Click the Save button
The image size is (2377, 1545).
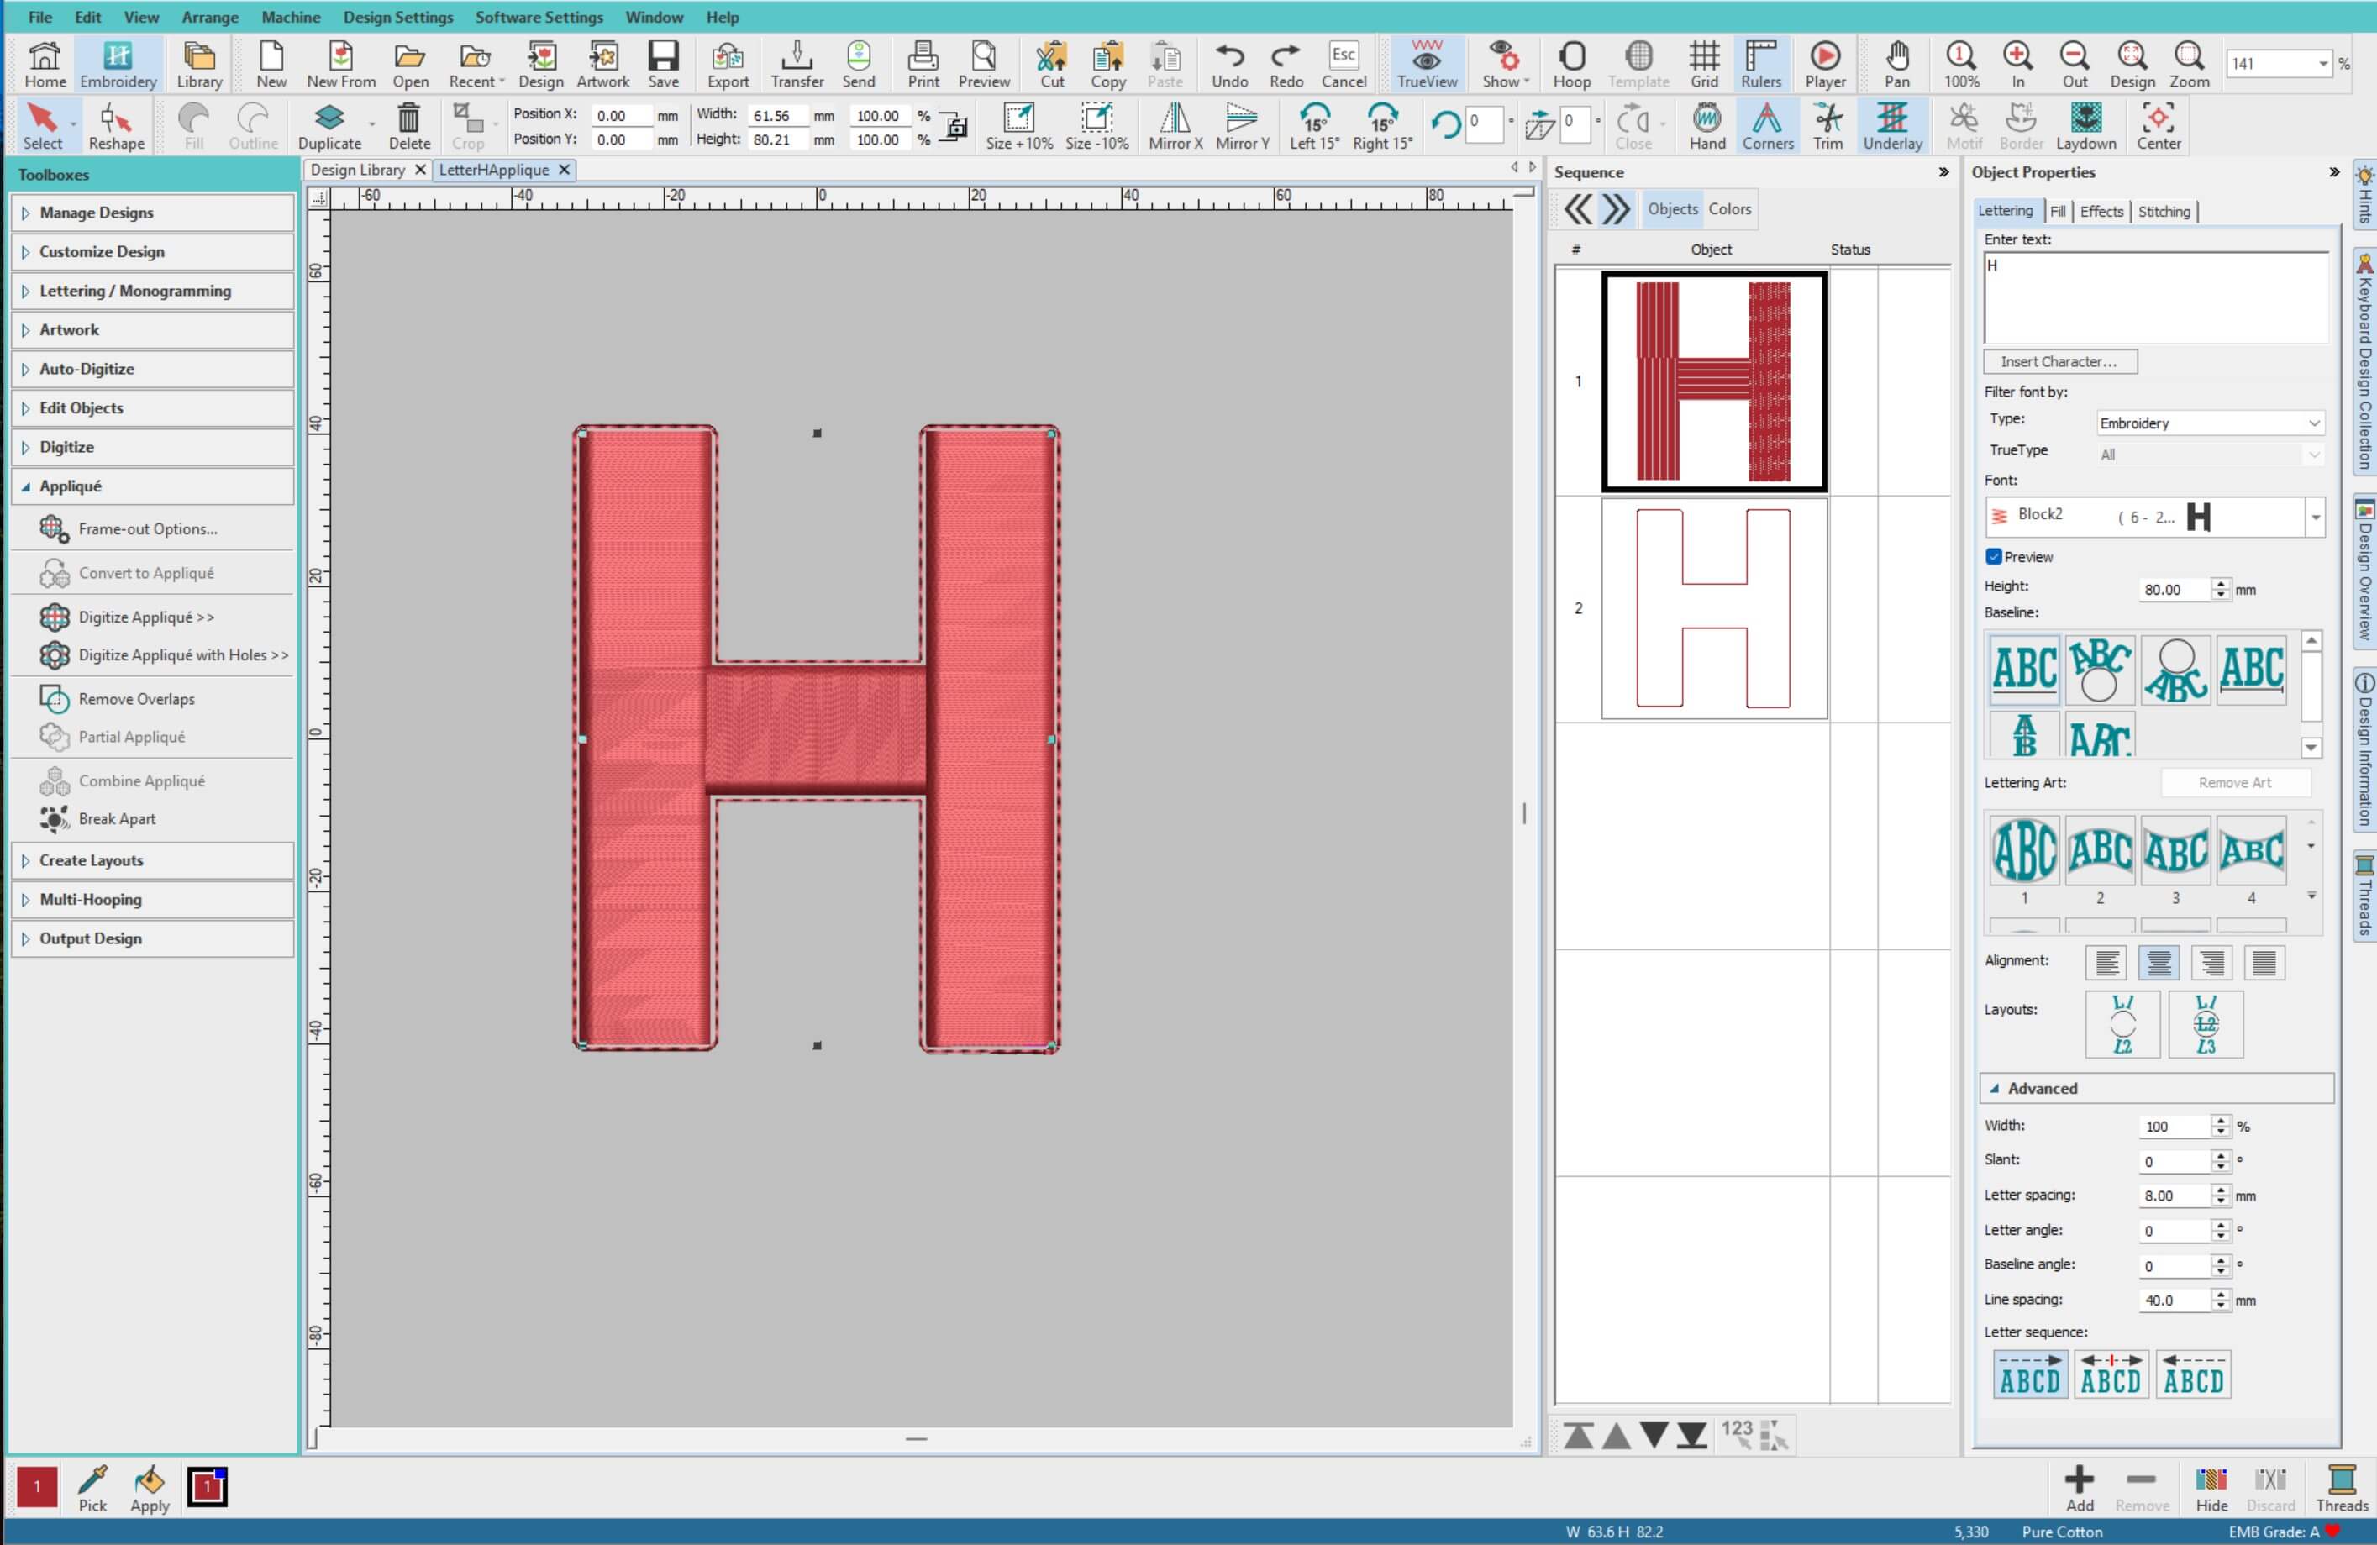coord(663,65)
